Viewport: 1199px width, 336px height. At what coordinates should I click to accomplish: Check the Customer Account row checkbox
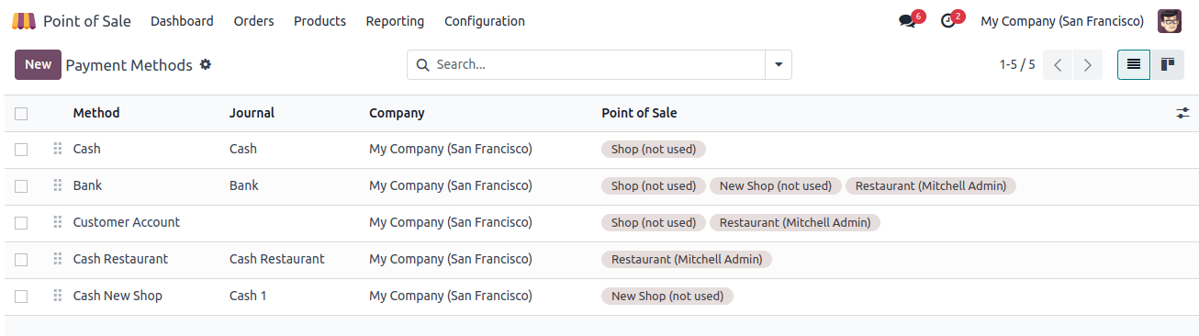click(x=21, y=223)
